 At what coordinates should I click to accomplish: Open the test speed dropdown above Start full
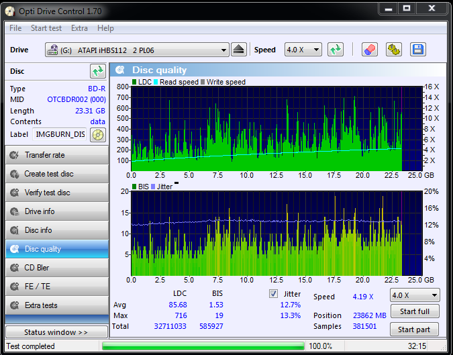415,295
